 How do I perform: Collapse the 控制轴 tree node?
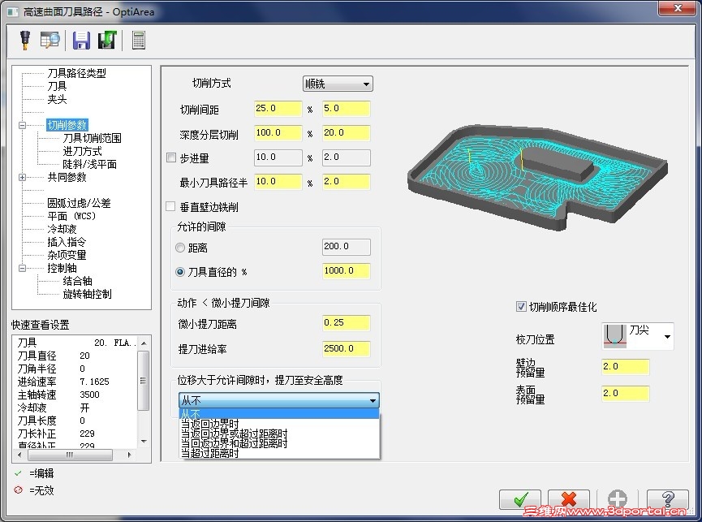(22, 268)
